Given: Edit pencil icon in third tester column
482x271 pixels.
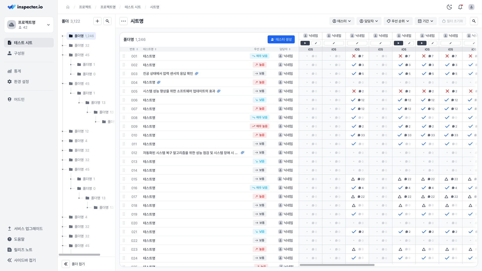Looking at the screenshot, I should pos(357,43).
